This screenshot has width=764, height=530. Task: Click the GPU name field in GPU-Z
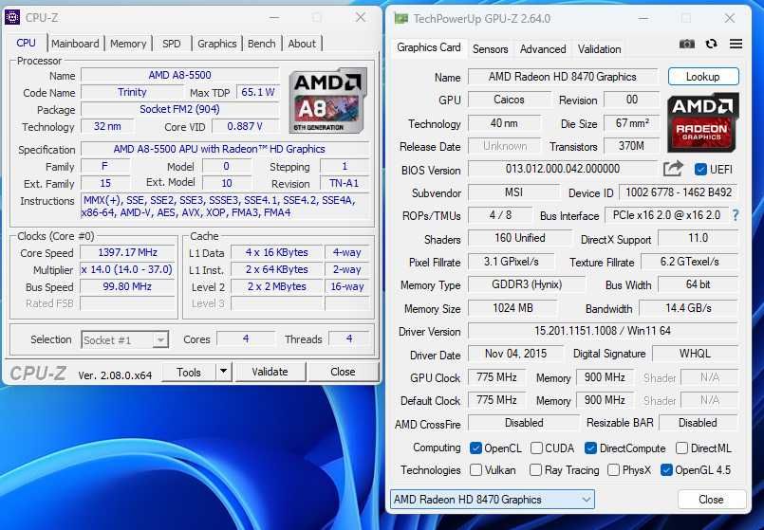(562, 77)
